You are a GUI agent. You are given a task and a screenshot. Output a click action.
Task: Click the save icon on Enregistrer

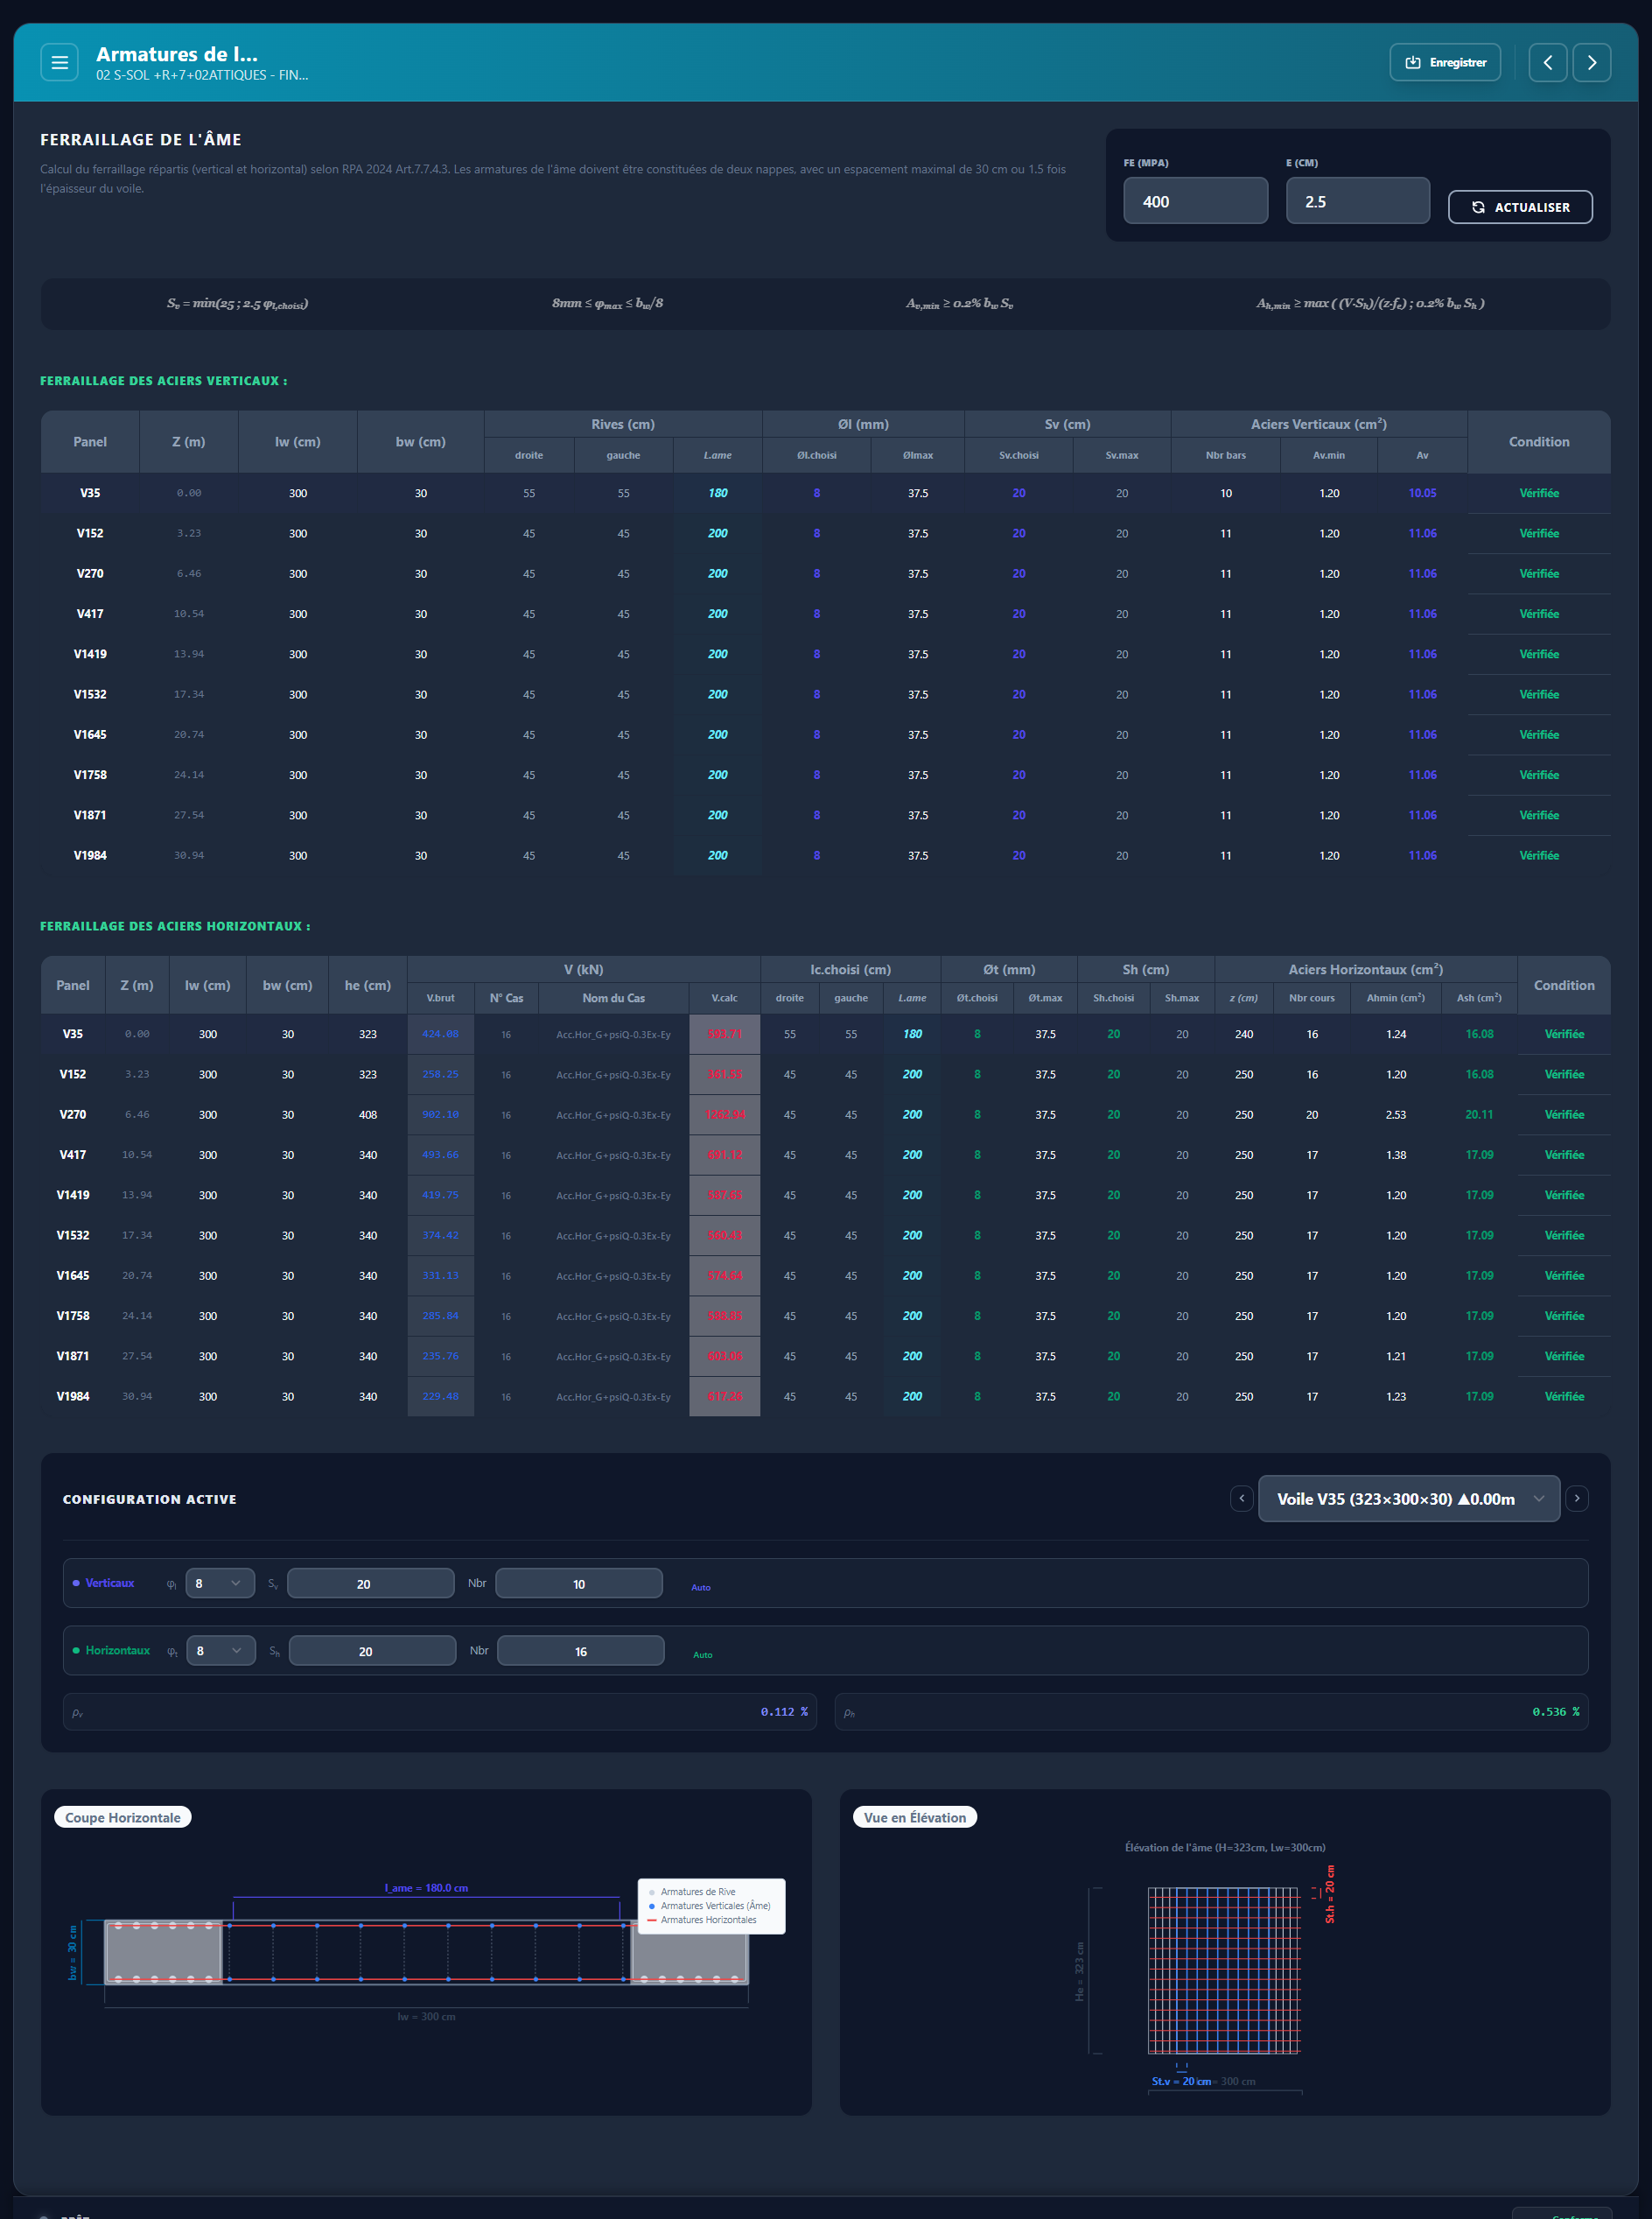(1412, 62)
